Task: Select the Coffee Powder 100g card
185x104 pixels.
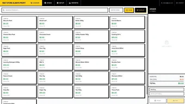Action: coord(91,36)
